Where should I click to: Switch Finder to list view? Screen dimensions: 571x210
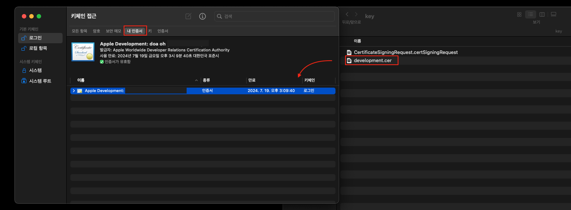[531, 14]
